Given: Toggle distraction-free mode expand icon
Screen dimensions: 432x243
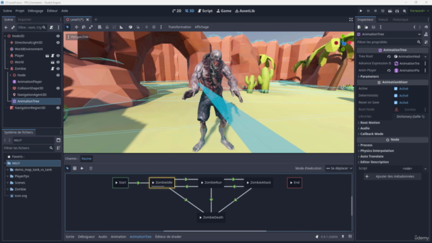Looking at the screenshot, I should point(351,20).
